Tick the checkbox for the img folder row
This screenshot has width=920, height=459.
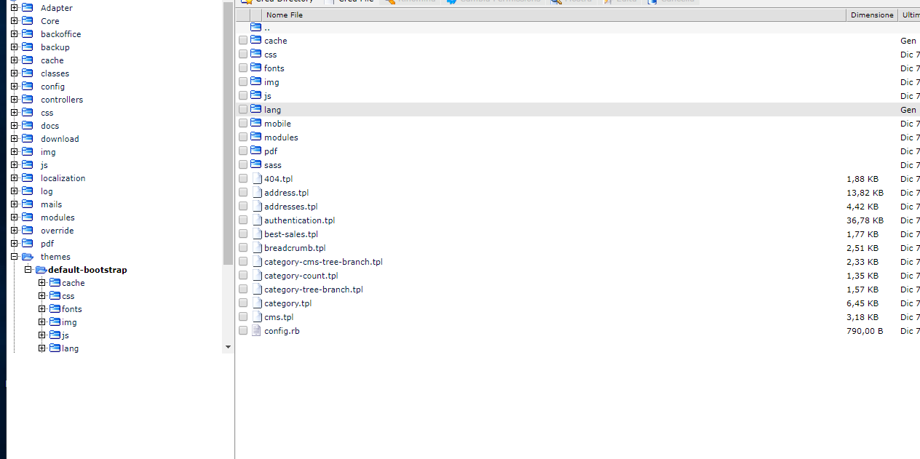point(243,82)
